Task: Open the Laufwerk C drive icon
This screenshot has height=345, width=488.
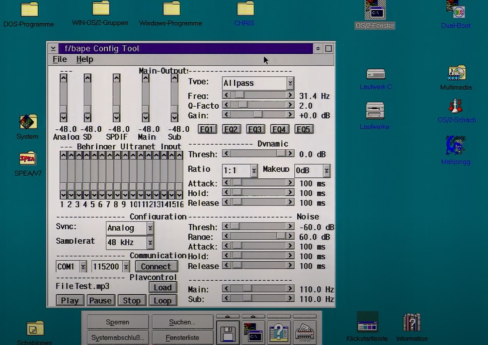Action: [x=376, y=74]
